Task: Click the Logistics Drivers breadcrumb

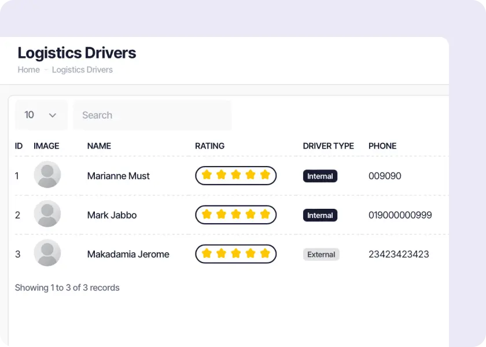Action: click(82, 70)
